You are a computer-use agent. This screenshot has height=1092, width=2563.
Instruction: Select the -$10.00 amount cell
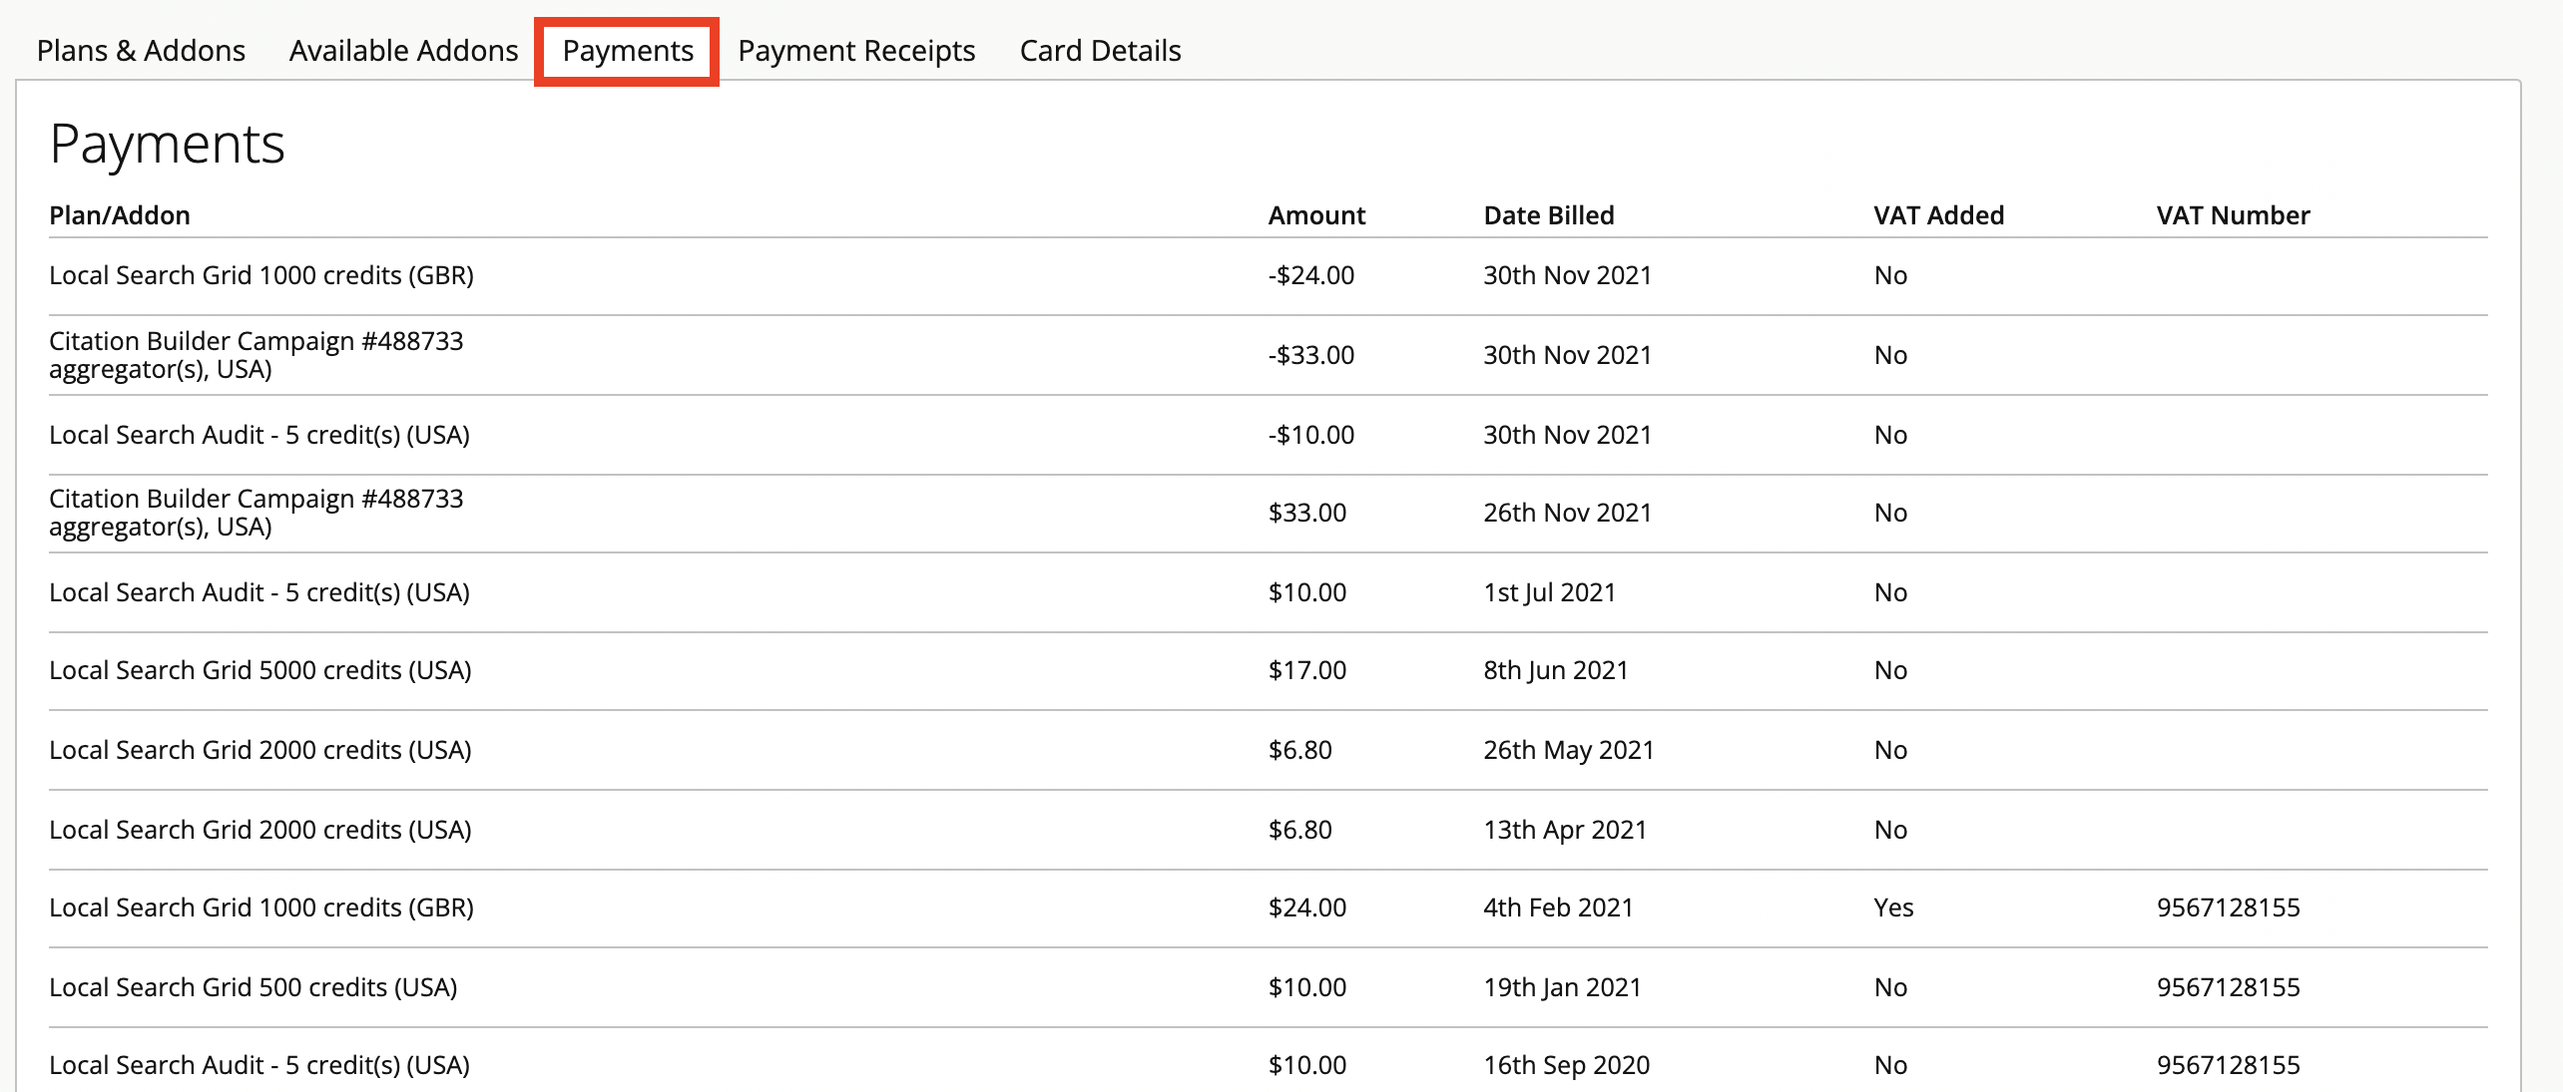click(x=1311, y=435)
